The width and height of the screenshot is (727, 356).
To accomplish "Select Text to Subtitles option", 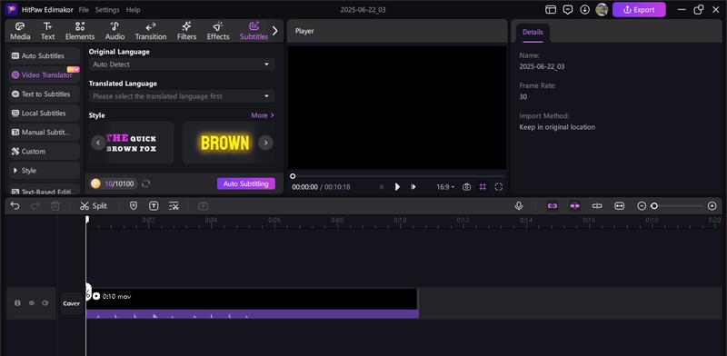I will 44,94.
